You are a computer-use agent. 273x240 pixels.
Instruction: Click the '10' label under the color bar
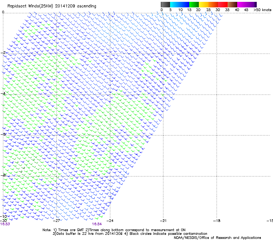[x=180, y=10]
